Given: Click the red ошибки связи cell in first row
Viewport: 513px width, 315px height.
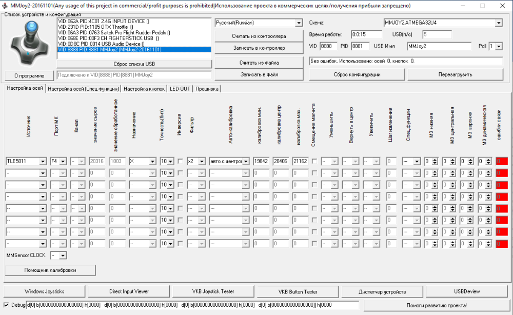Looking at the screenshot, I should 501,161.
